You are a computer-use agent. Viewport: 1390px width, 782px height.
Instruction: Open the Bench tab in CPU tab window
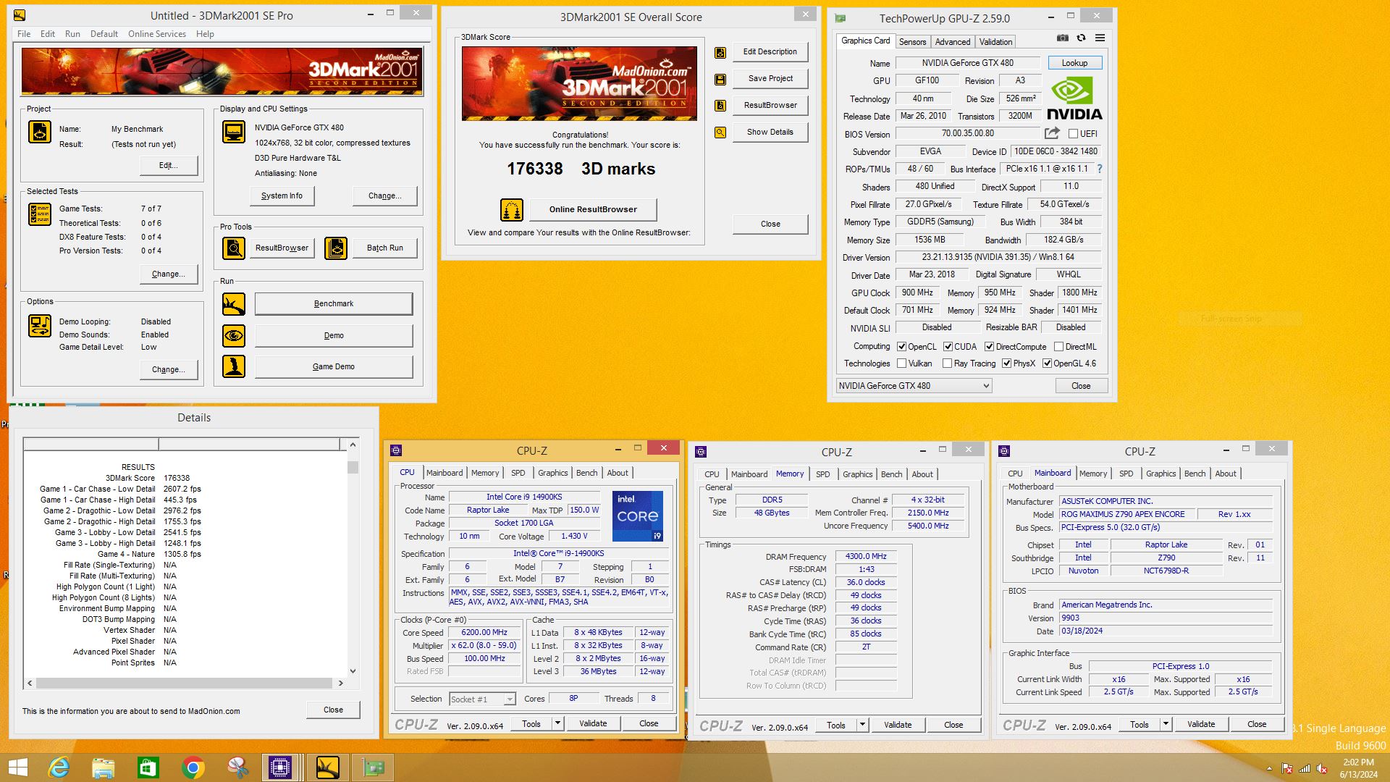point(586,473)
